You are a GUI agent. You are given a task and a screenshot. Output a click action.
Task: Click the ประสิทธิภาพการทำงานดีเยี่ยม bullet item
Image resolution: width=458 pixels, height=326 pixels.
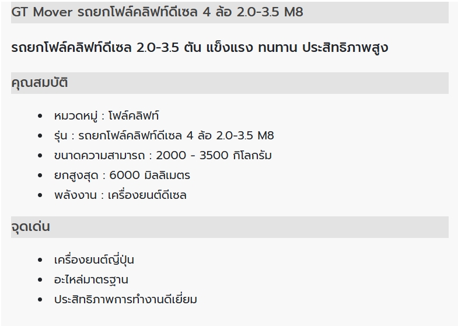pos(125,299)
